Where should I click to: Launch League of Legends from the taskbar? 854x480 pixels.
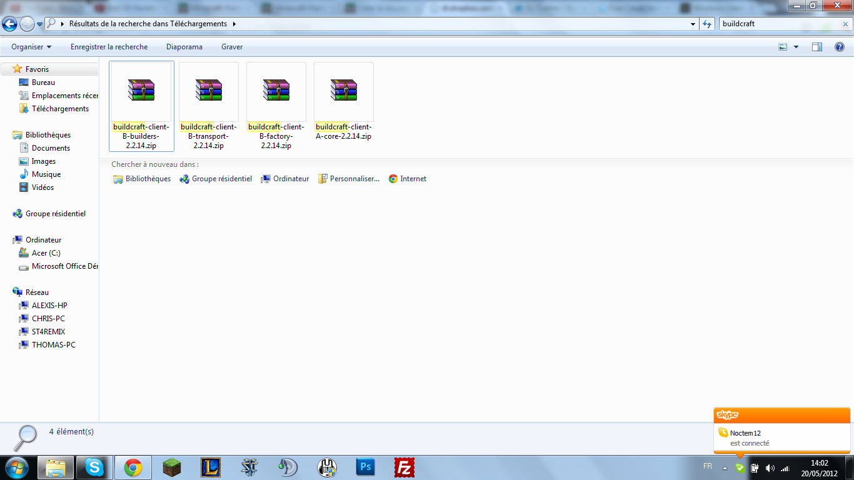click(211, 467)
